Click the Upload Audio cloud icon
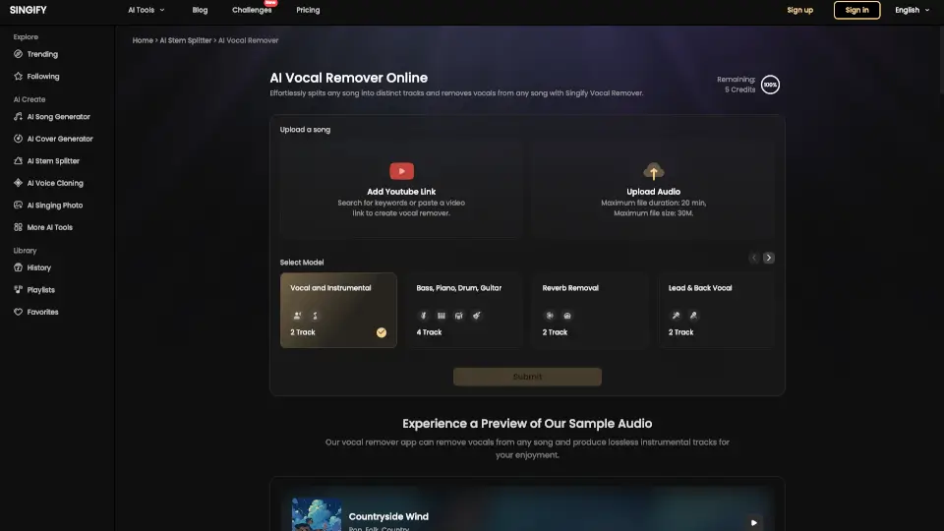Image resolution: width=944 pixels, height=531 pixels. (653, 171)
